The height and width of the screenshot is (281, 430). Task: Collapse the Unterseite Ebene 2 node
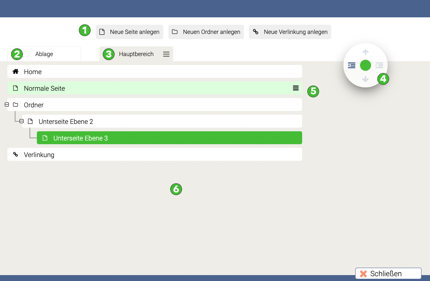pos(21,121)
